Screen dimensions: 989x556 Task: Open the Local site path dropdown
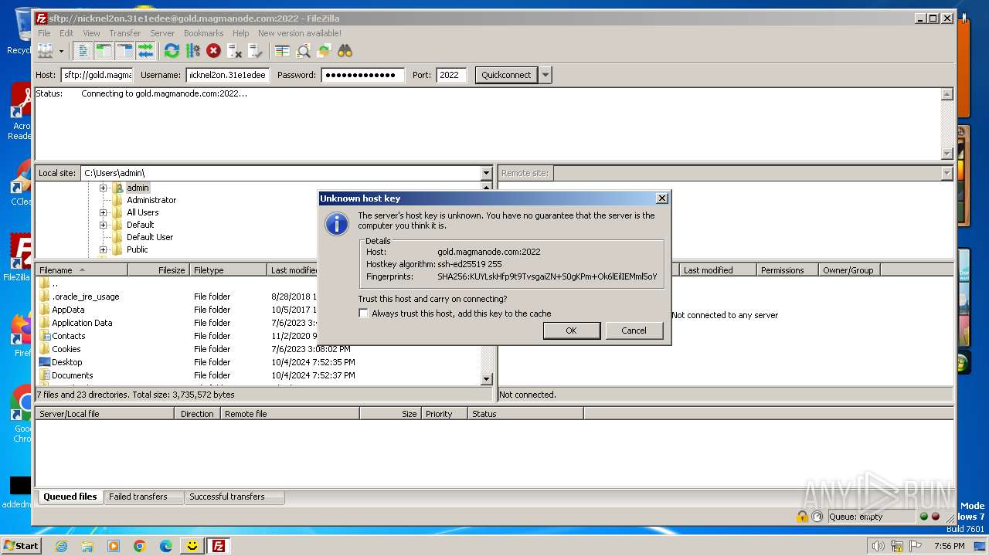[486, 173]
